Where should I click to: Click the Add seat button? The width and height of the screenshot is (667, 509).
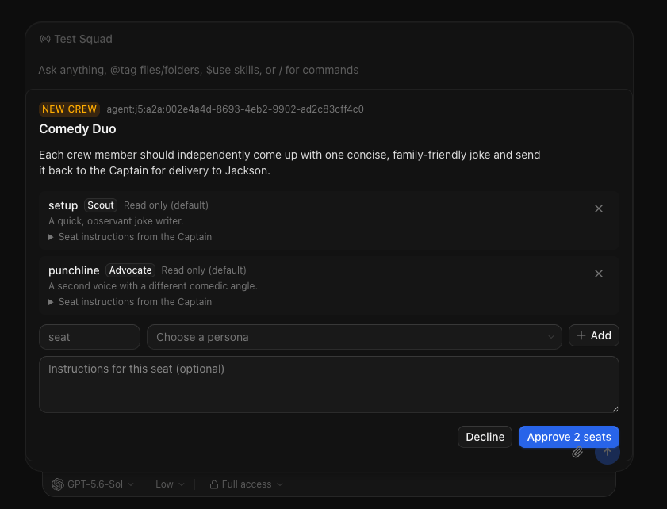pos(593,335)
